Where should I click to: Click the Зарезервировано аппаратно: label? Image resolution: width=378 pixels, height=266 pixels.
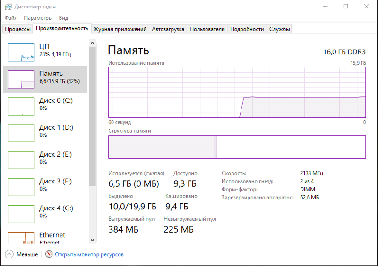(x=258, y=198)
